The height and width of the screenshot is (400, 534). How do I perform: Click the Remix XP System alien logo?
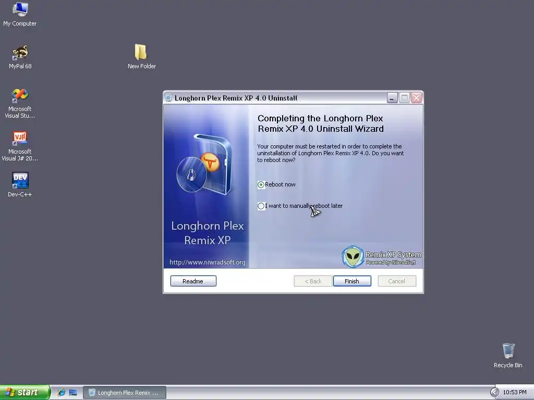click(353, 256)
